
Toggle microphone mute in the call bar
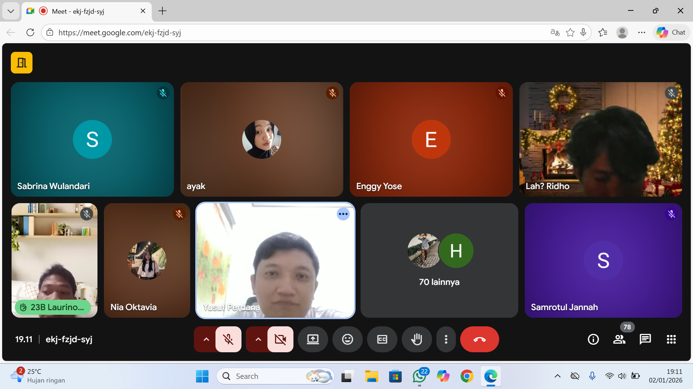pos(228,339)
